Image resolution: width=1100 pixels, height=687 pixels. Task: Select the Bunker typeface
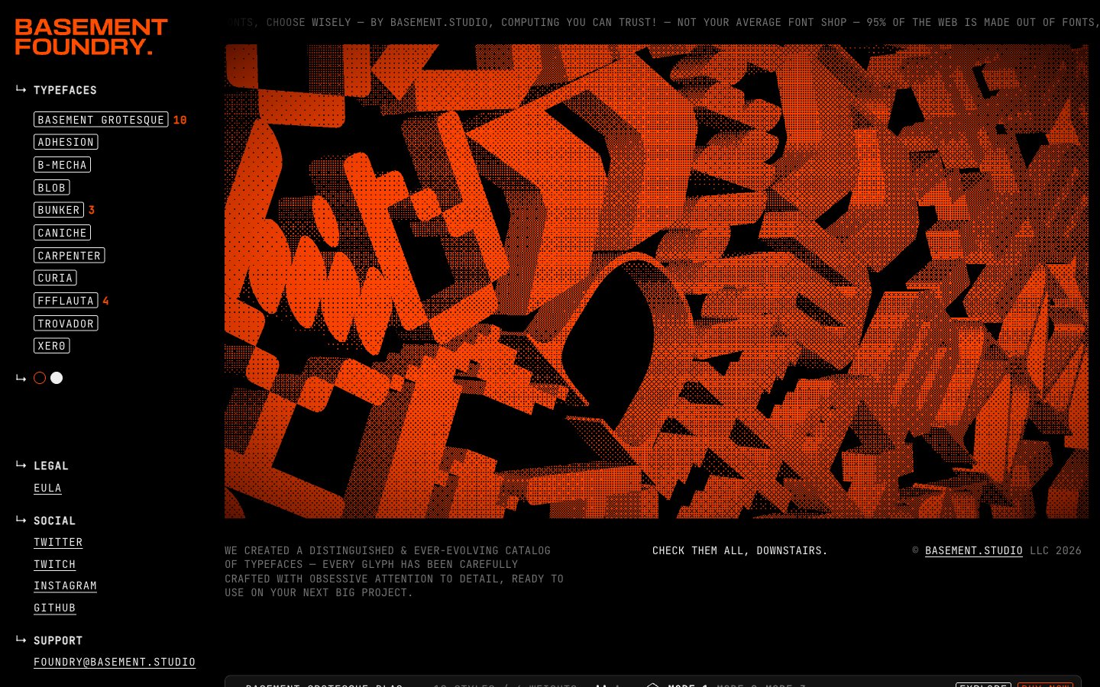click(59, 210)
